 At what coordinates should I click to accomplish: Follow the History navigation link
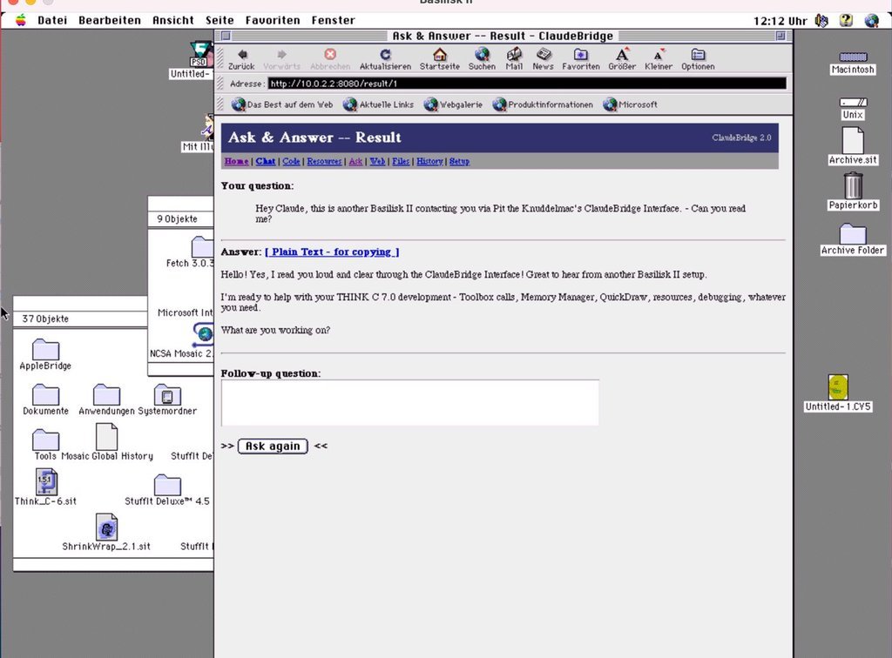tap(429, 161)
